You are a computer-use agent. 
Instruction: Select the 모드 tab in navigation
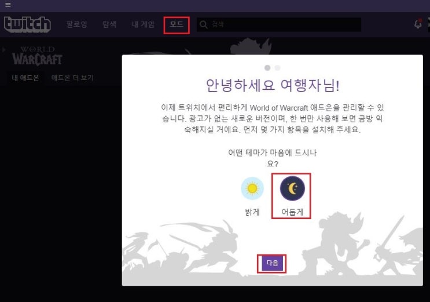(x=177, y=24)
